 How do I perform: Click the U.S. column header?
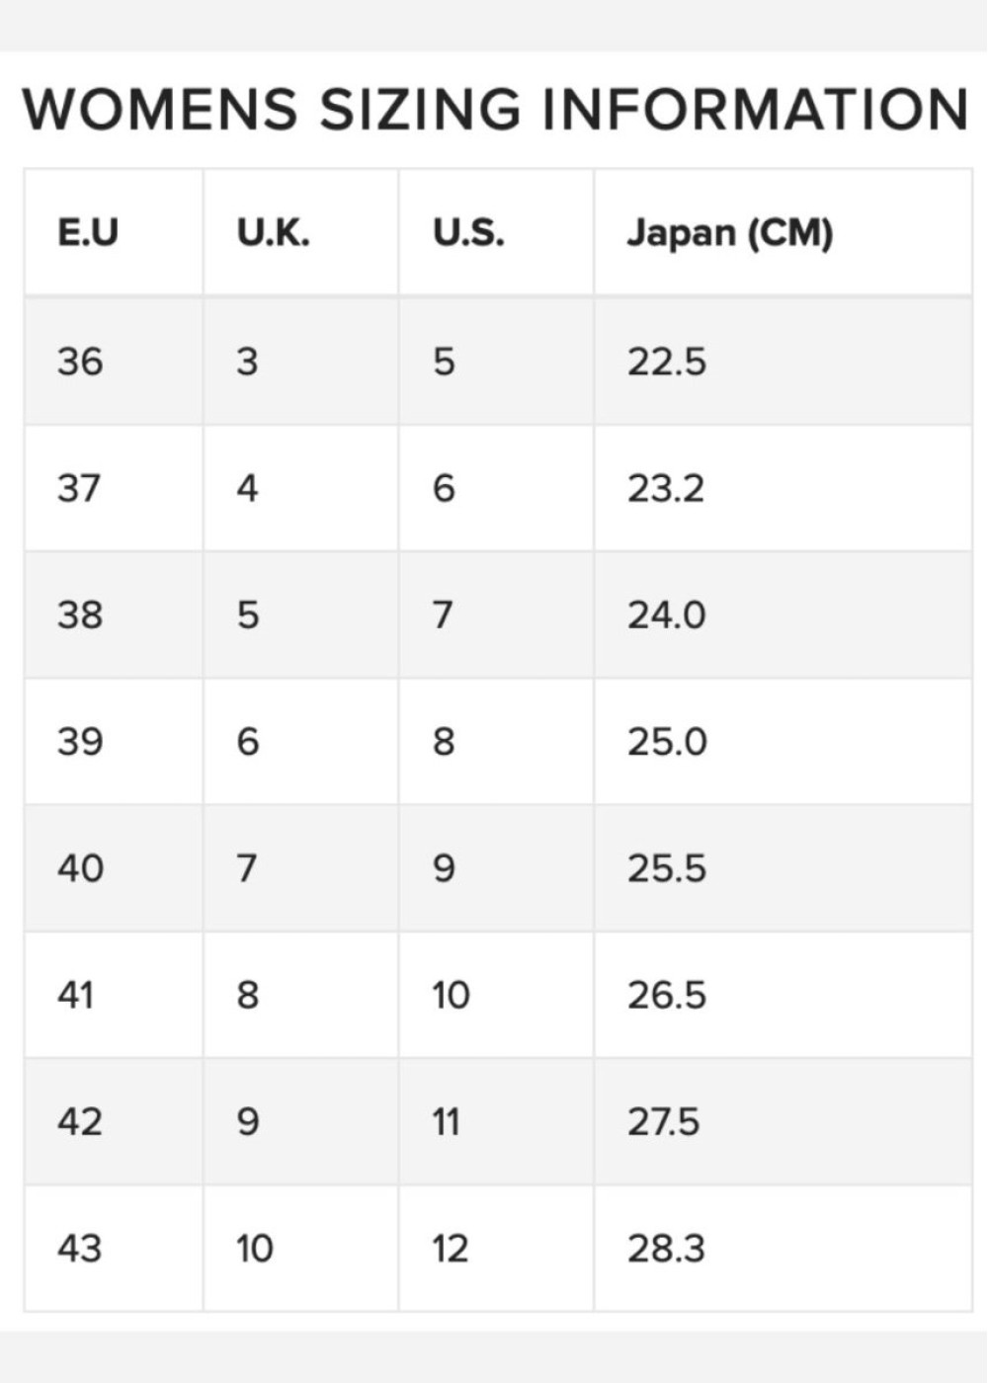pyautogui.click(x=468, y=233)
